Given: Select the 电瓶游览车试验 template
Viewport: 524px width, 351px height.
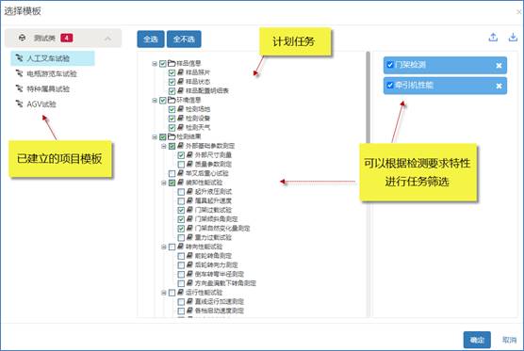Looking at the screenshot, I should [52, 73].
